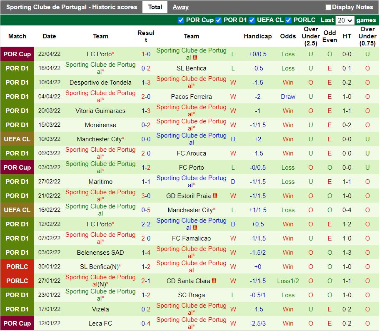Open the Desportivo de Tondela team link

100,83
